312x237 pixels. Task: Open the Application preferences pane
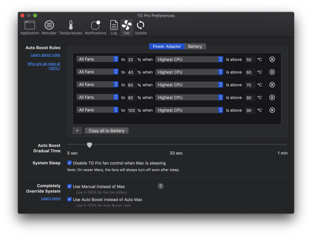pos(30,28)
